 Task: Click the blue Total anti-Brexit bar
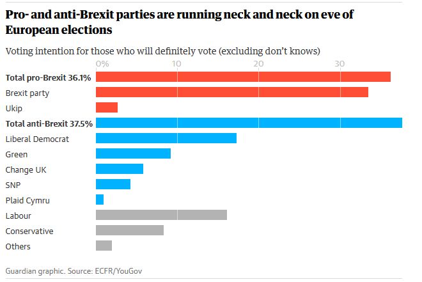[249, 123]
